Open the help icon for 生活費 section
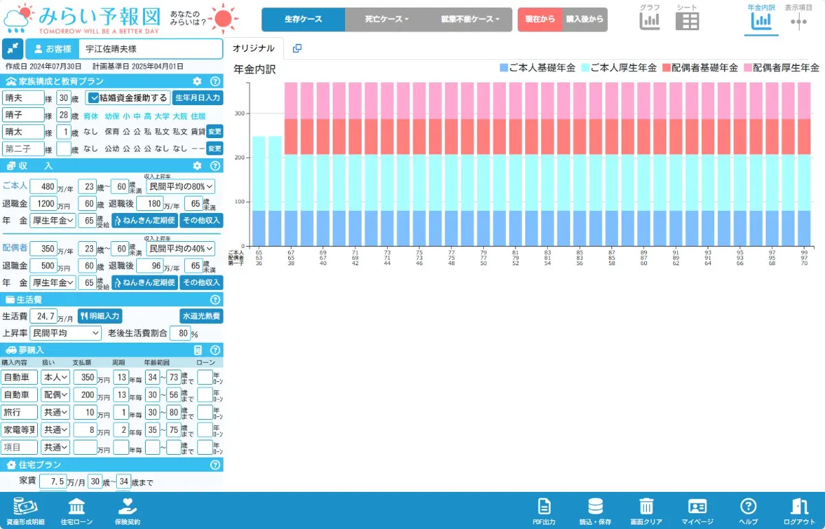 214,300
